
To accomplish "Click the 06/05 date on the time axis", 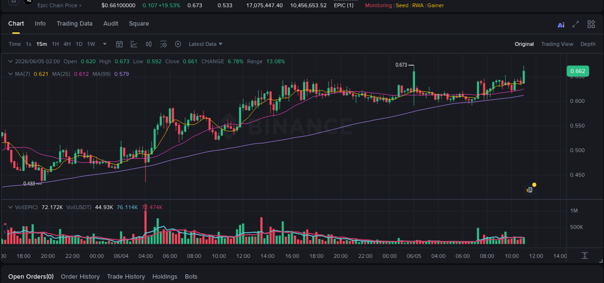I will [414, 256].
